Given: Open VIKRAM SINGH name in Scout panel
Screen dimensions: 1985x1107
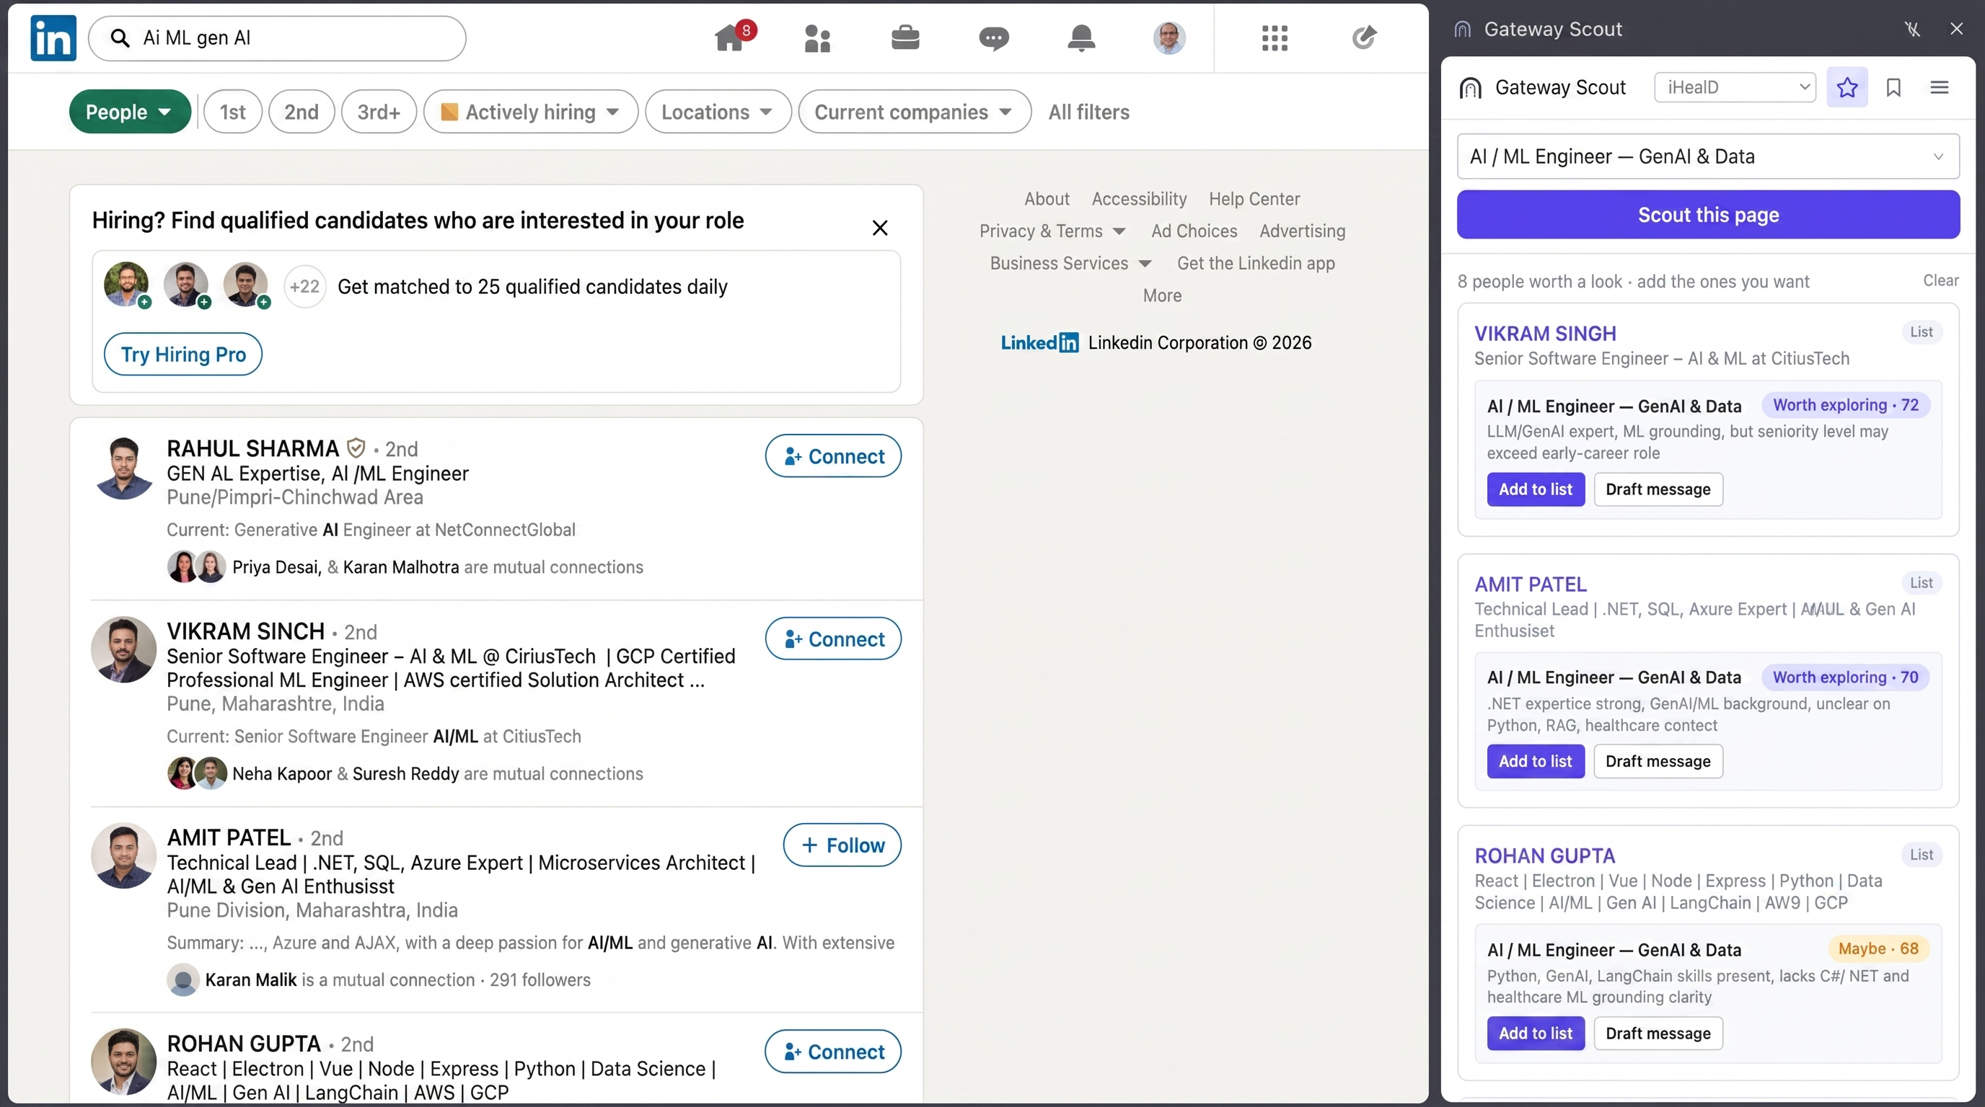Looking at the screenshot, I should (1545, 334).
